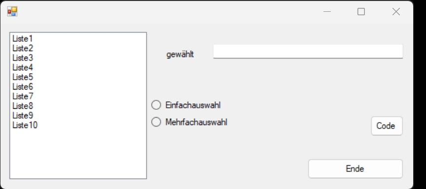Click the Code button
The image size is (426, 189).
click(x=387, y=126)
